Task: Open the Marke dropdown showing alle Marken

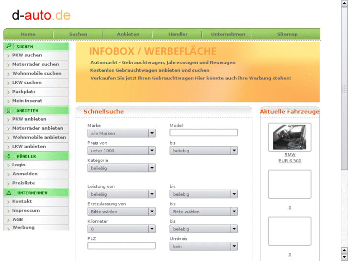Action: [x=122, y=133]
